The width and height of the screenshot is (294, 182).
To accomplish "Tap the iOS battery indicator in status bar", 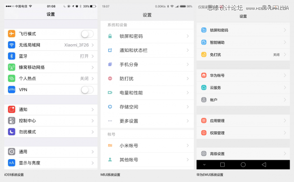I will point(93,6).
